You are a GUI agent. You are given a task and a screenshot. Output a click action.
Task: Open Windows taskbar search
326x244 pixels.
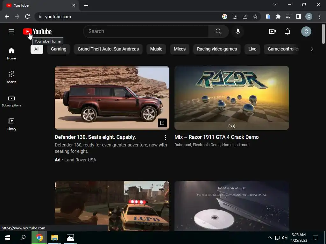coord(23,238)
